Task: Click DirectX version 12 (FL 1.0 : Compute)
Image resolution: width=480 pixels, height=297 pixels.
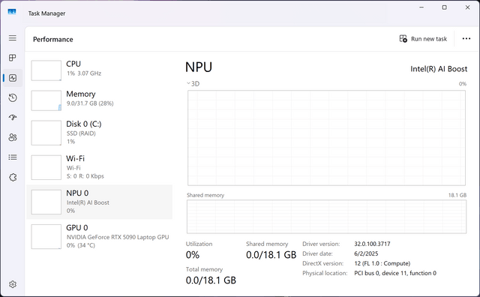Action: click(x=382, y=264)
